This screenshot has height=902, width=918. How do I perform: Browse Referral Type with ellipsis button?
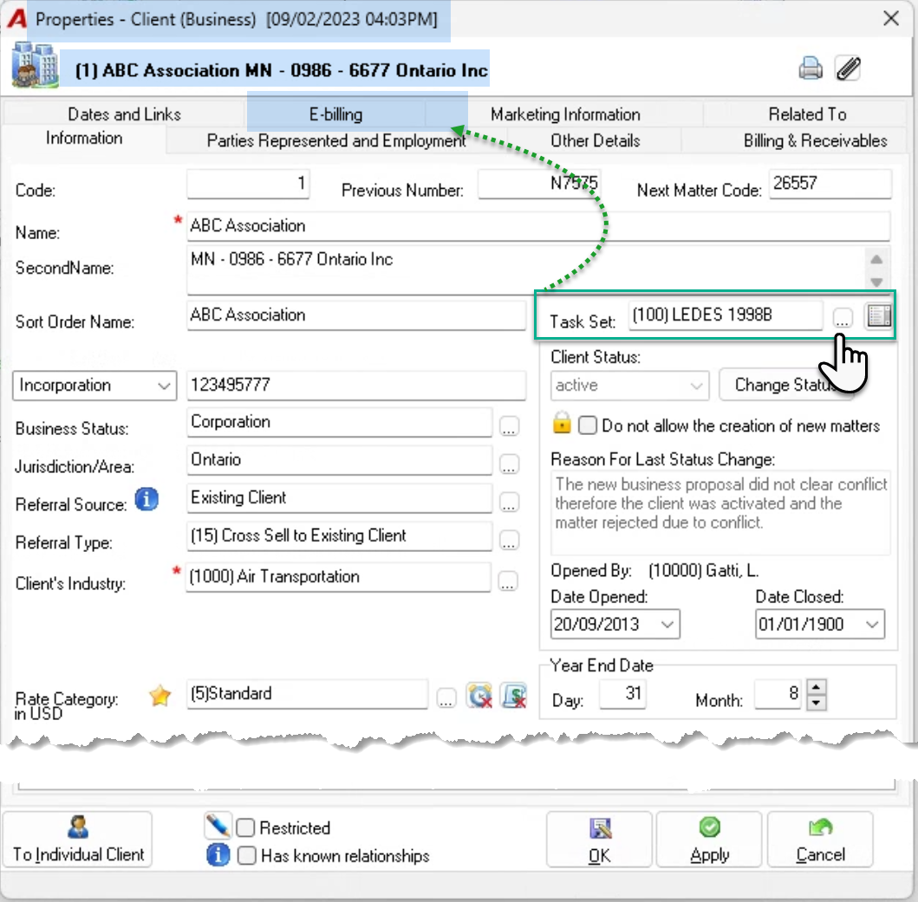tap(509, 541)
